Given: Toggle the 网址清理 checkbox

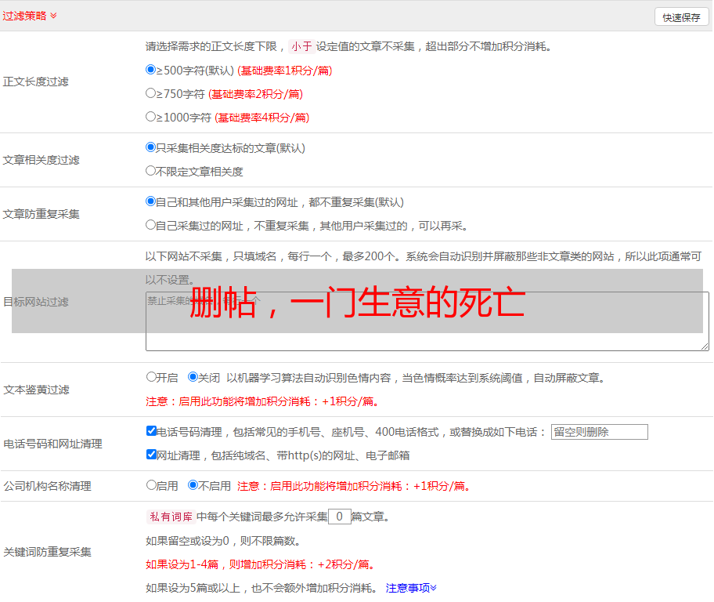Looking at the screenshot, I should pyautogui.click(x=151, y=455).
